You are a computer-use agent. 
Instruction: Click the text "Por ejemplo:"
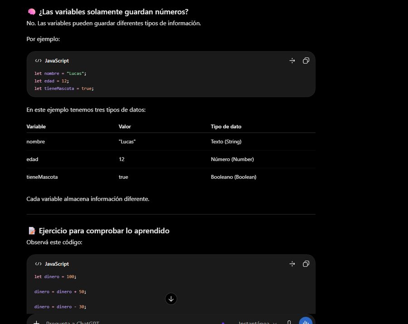coord(43,39)
